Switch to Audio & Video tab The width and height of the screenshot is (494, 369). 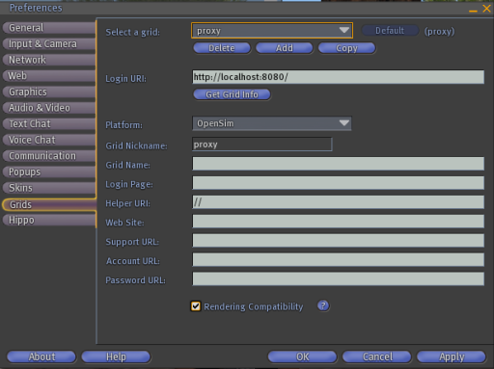click(49, 108)
